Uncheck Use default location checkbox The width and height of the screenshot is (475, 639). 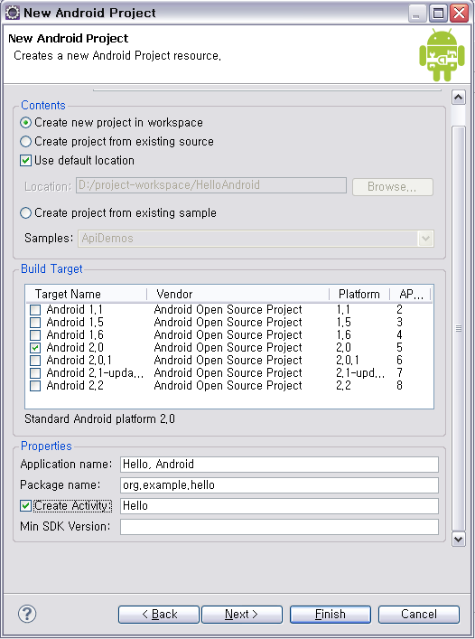point(25,161)
